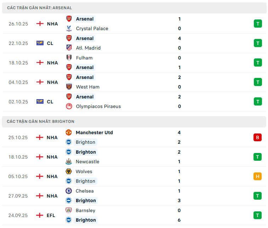Click the Manchester Utd club crest

[x=69, y=132]
